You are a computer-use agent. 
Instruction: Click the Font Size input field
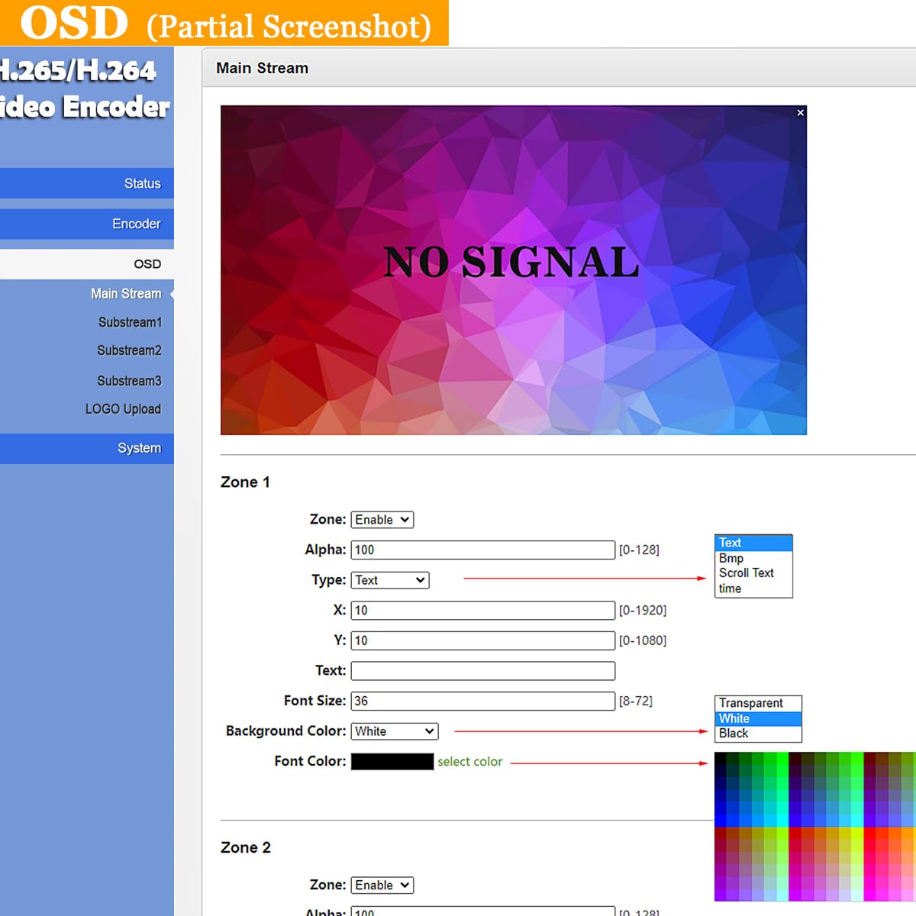482,701
